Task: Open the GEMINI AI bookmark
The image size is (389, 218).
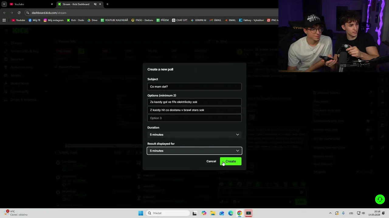Action: click(198, 20)
